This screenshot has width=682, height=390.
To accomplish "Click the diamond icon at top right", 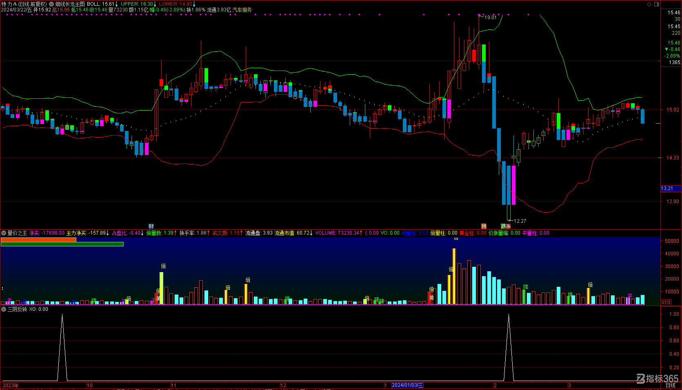I will tap(649, 4).
